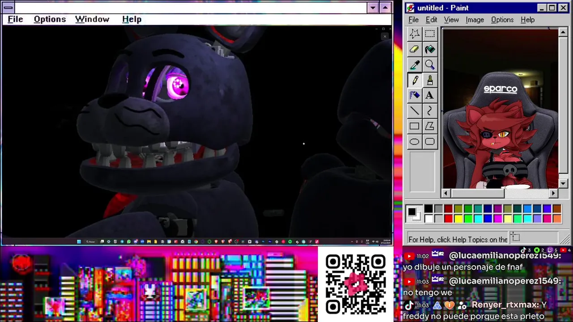Click the Windows Start button on inner taskbar
The width and height of the screenshot is (573, 322).
(79, 241)
